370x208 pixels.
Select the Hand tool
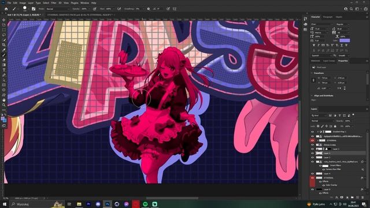(x=4, y=100)
